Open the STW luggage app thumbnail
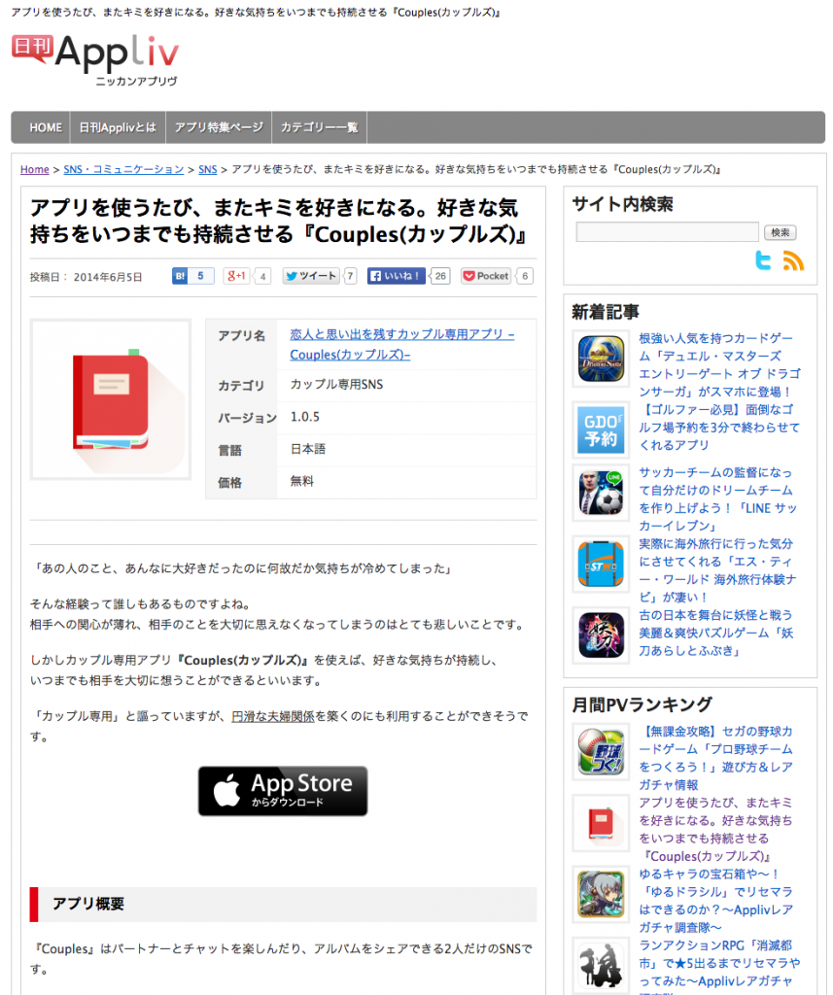Screen dimensions: 833x995 point(601,565)
